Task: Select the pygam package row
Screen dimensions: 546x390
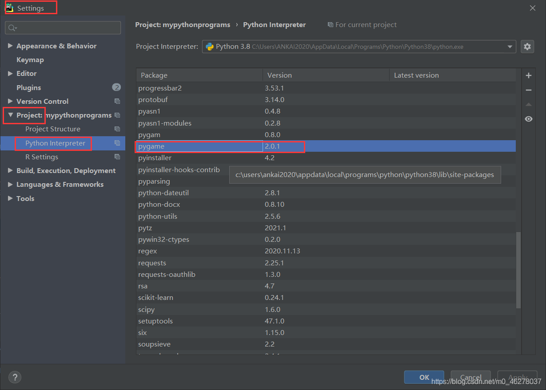Action: 326,134
